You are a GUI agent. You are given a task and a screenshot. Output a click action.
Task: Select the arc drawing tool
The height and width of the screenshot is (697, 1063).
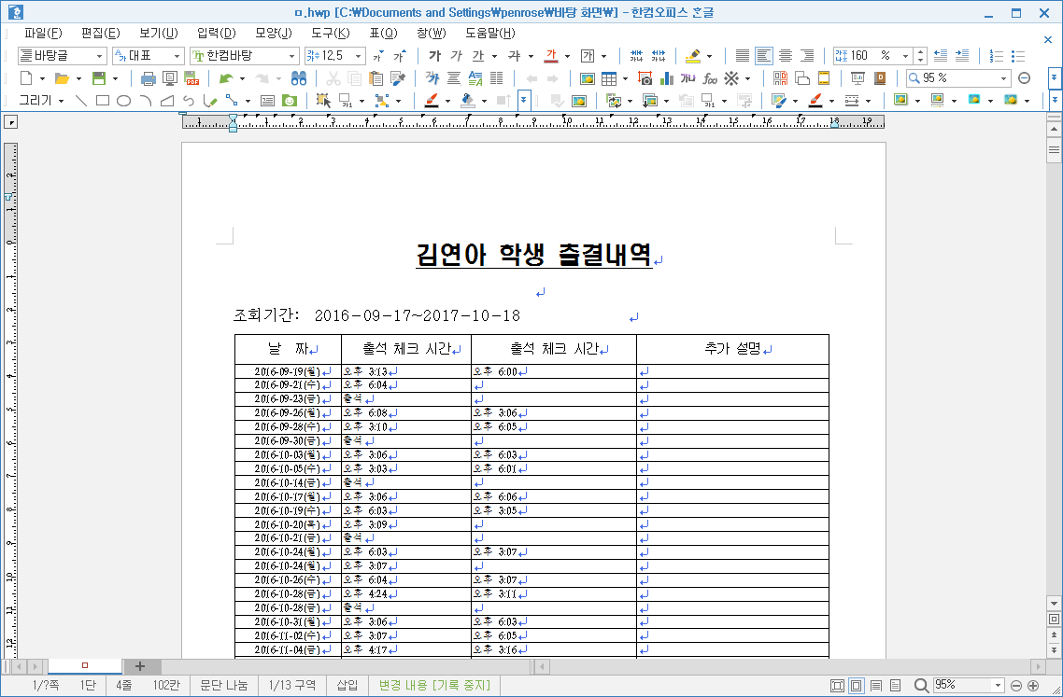[x=145, y=101]
